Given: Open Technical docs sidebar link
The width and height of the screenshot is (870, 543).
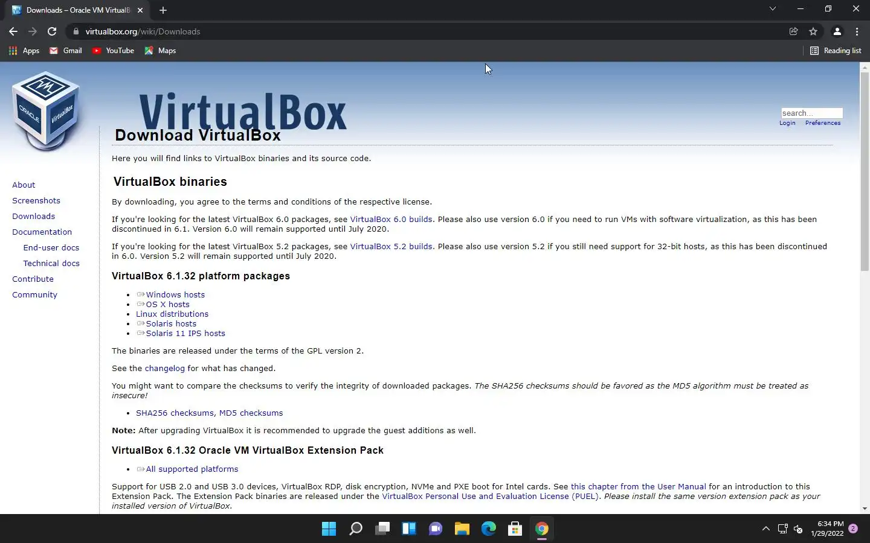Looking at the screenshot, I should [51, 264].
